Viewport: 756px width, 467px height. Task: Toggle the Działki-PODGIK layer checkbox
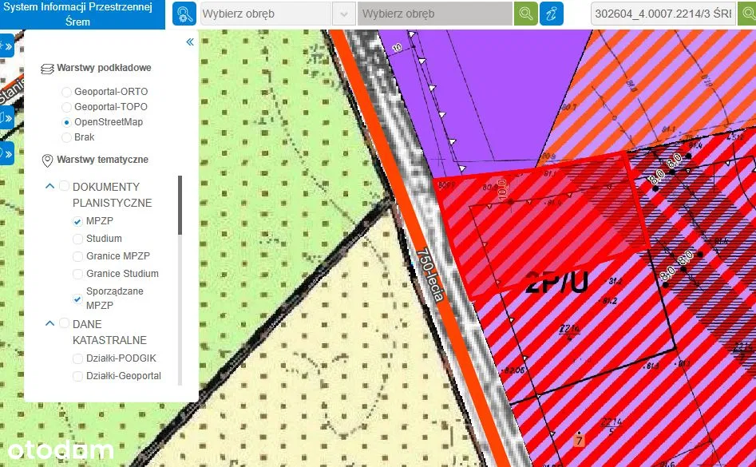pos(77,358)
